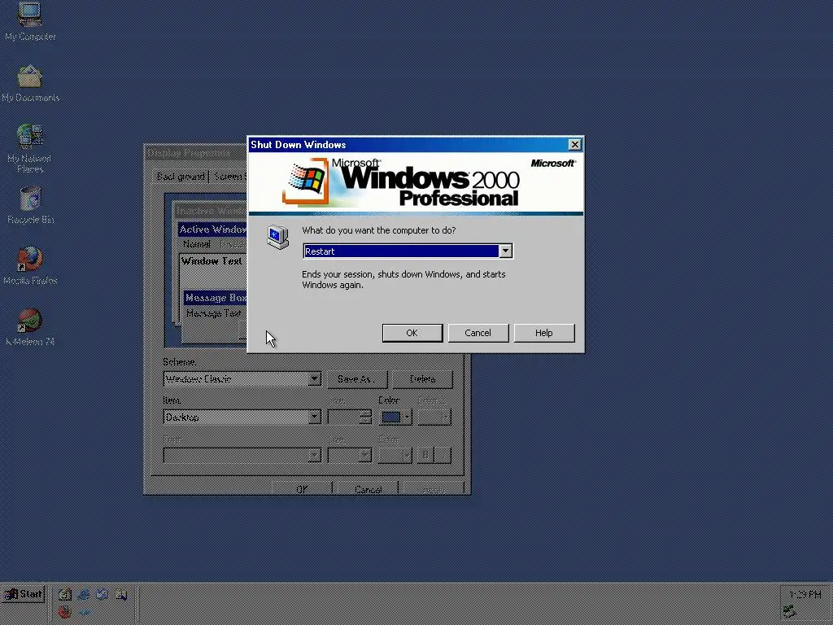The height and width of the screenshot is (625, 833).
Task: Click OK in Display Properties window
Action: (x=302, y=489)
